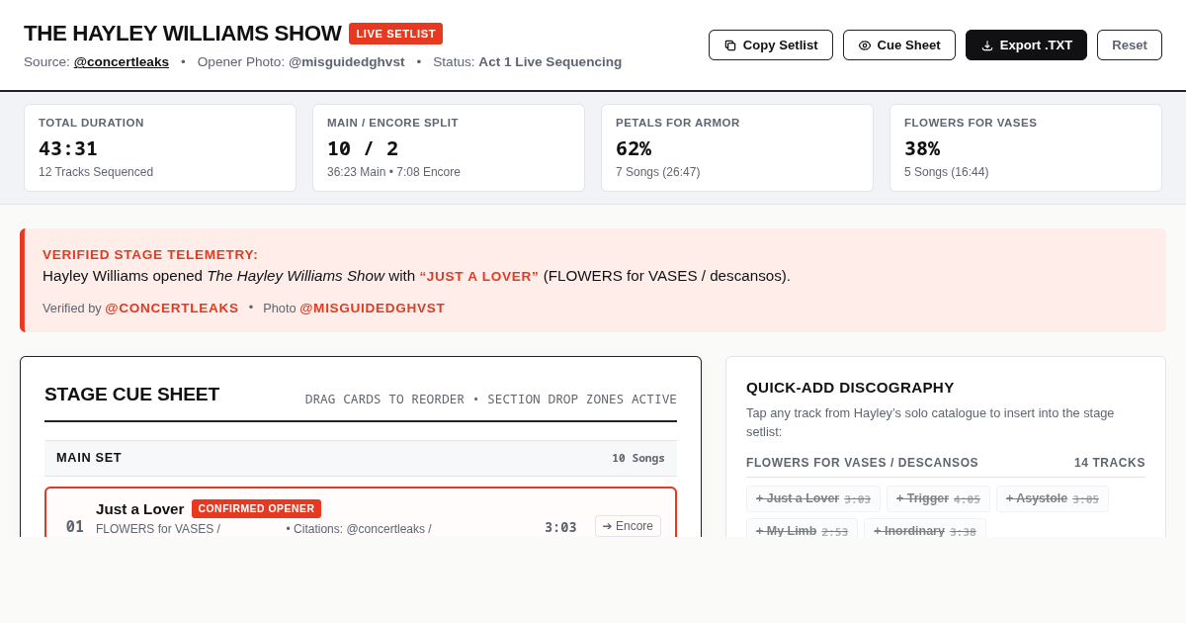Screen dimensions: 1186x623
Task: Click THE HAYLEY WILLIAMS SHOW title
Action: pos(183,34)
